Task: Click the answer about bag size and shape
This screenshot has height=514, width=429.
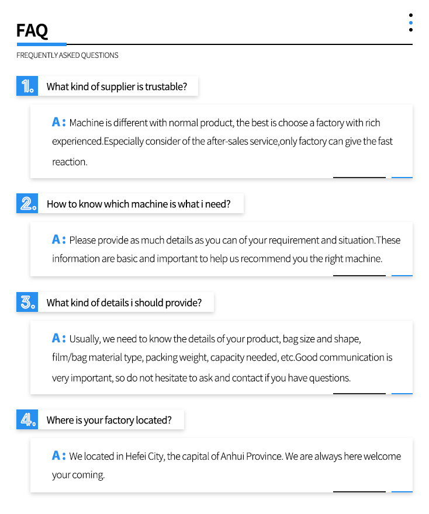Action: [x=222, y=358]
